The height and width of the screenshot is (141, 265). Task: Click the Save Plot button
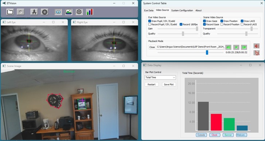169,84
